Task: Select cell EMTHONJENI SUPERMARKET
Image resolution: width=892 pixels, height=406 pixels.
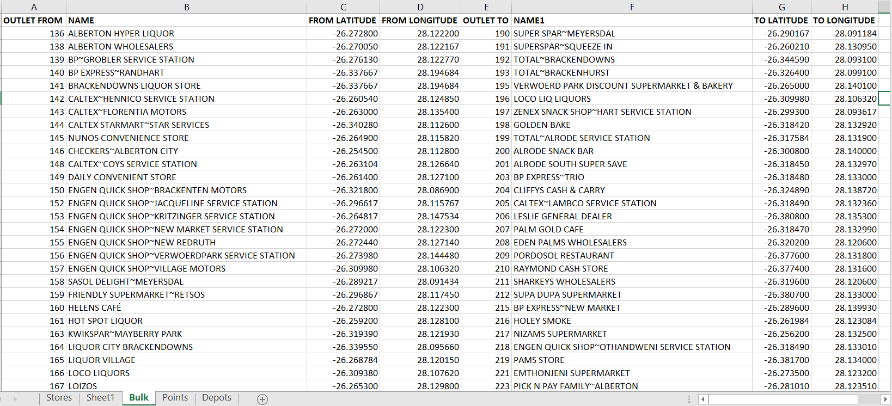Action: pyautogui.click(x=632, y=373)
